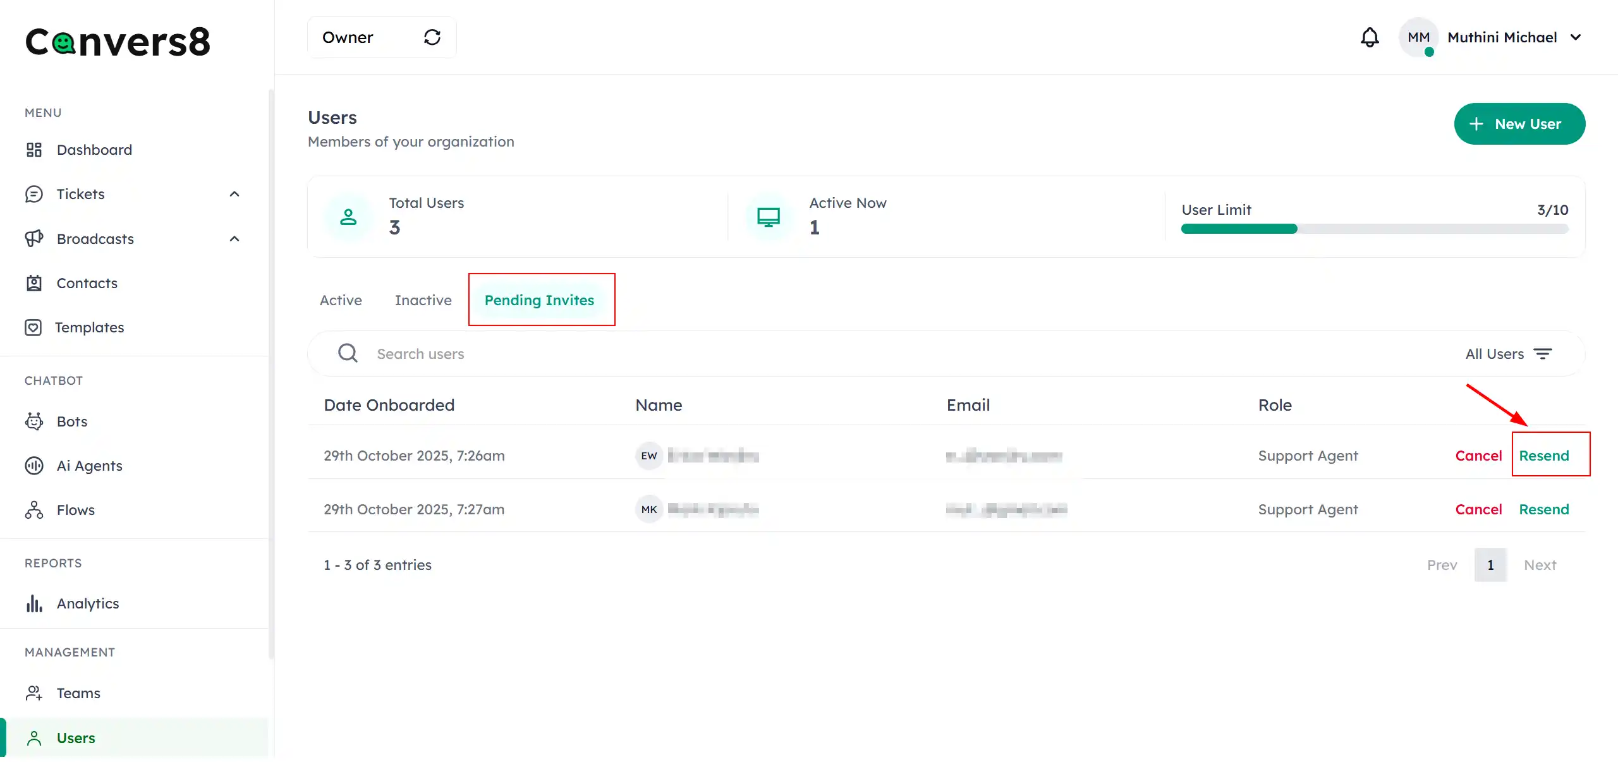Click the notification bell icon
Screen dimensions: 1618x762
click(1369, 37)
